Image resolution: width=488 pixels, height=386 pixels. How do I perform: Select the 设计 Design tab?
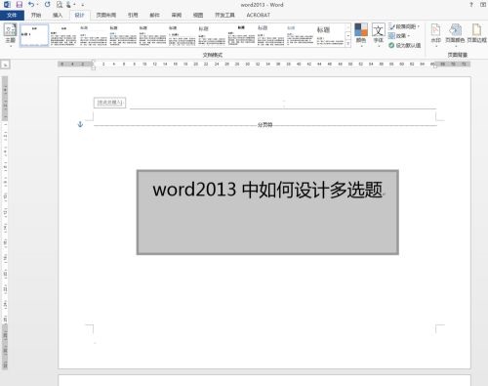(79, 15)
